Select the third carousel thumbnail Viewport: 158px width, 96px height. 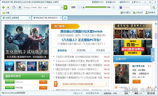32,66
